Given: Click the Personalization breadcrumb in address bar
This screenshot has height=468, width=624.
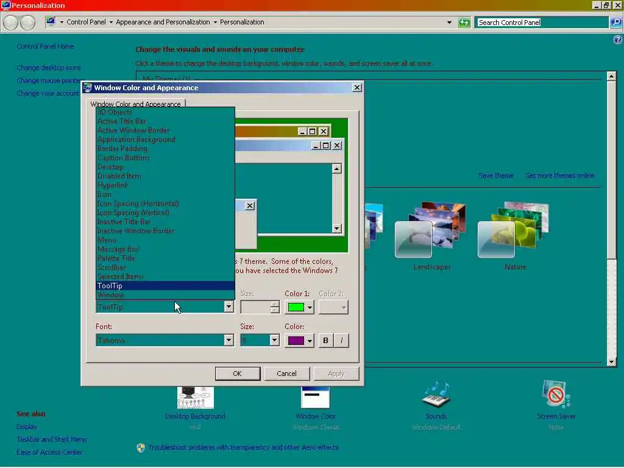Looking at the screenshot, I should [x=242, y=23].
